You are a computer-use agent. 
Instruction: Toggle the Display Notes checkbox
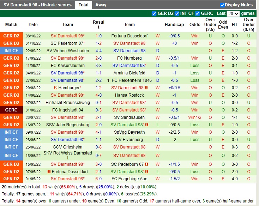click(x=222, y=5)
